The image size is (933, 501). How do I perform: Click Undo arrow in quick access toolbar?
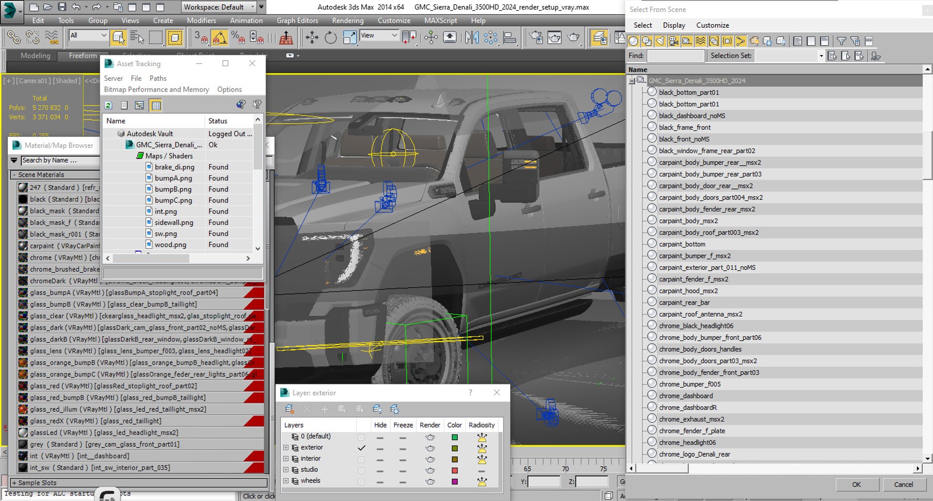(x=76, y=7)
